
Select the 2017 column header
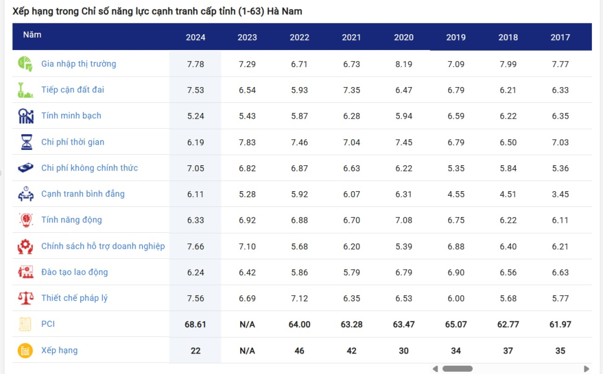point(560,37)
